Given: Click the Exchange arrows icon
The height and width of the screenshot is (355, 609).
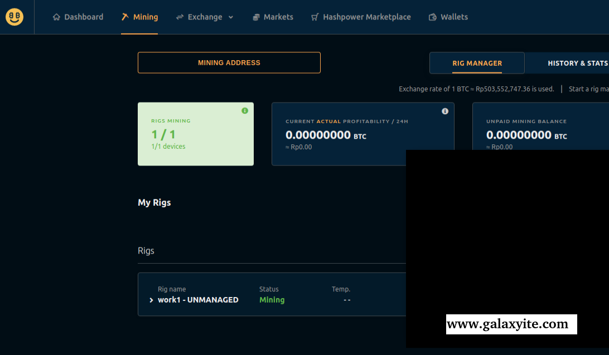Looking at the screenshot, I should point(180,17).
